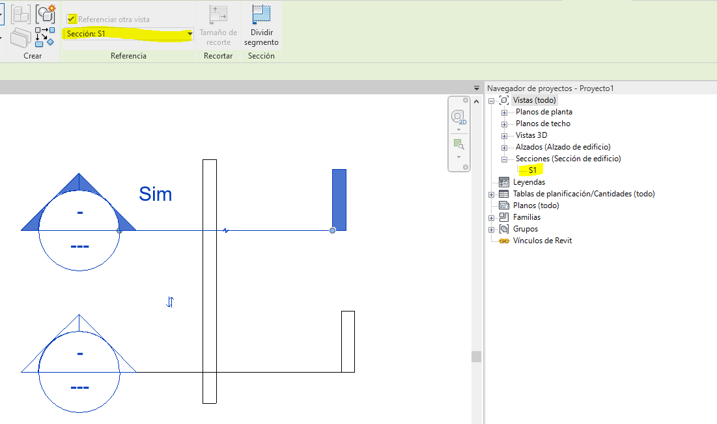Expand Planos de planta in the project browser

[x=505, y=112]
